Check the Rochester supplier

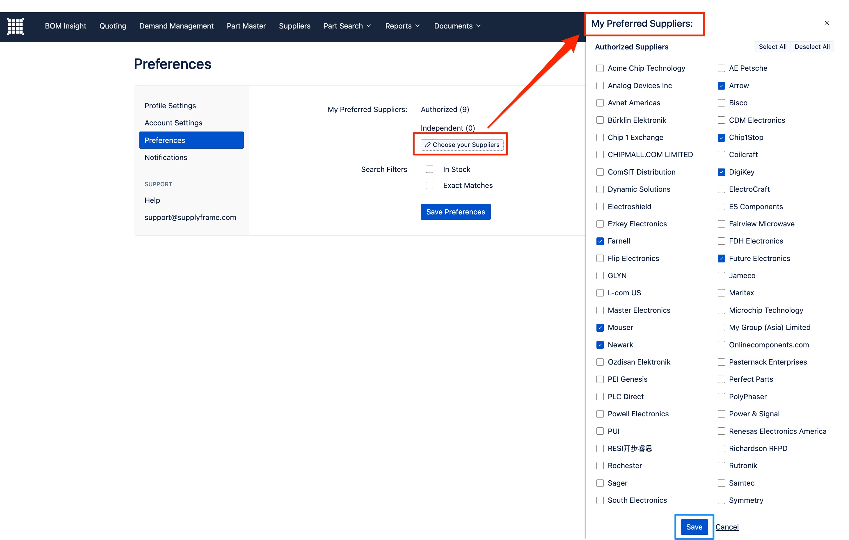point(600,465)
